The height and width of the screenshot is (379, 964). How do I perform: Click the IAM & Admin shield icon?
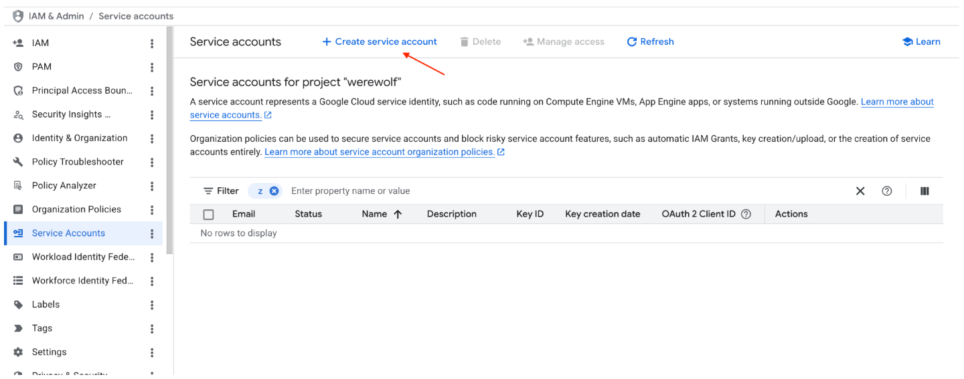pos(18,16)
